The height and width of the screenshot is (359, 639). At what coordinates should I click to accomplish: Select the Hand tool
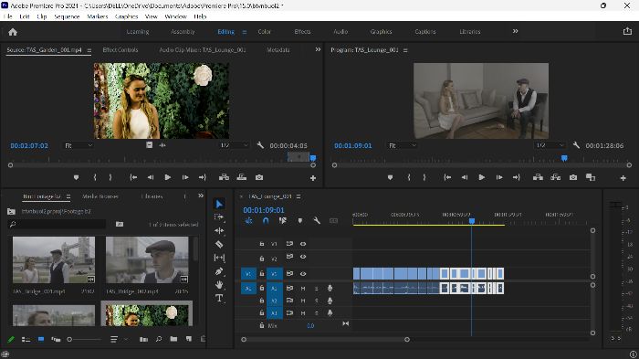tap(219, 285)
